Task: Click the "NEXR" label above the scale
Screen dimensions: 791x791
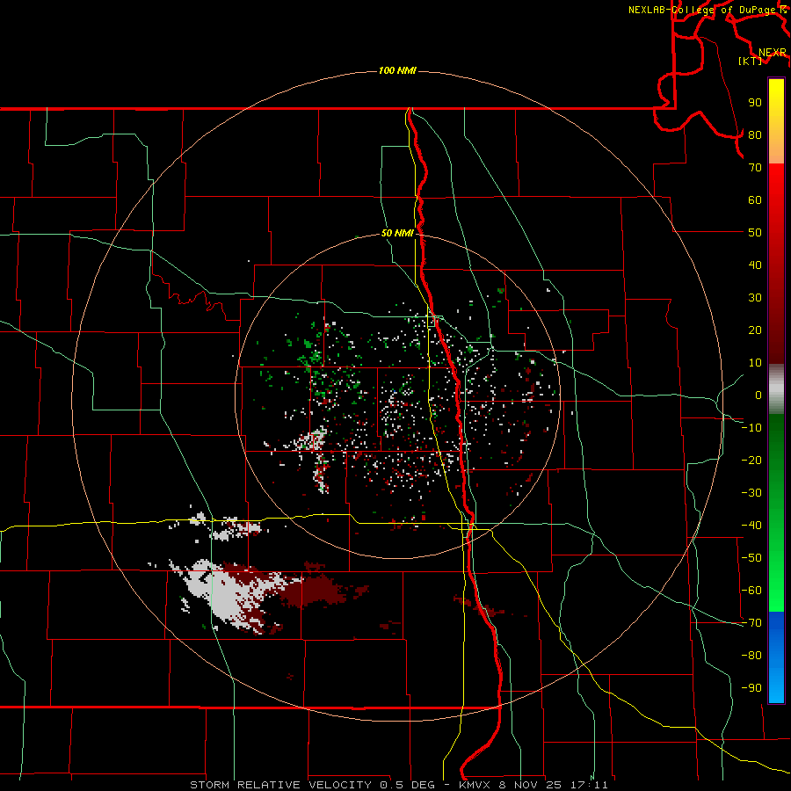Action: (x=773, y=53)
